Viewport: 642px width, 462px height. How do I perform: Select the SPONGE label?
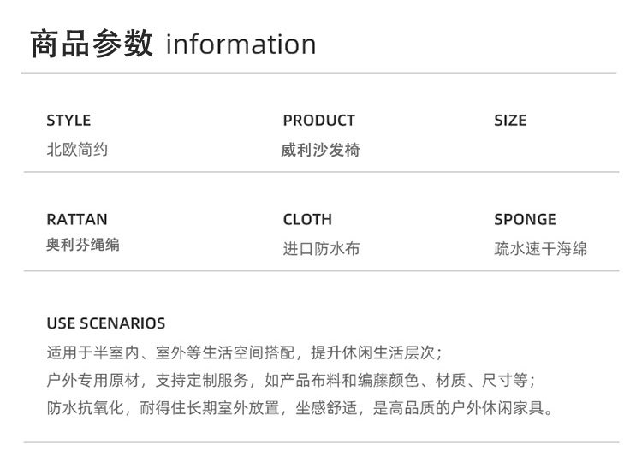[525, 219]
